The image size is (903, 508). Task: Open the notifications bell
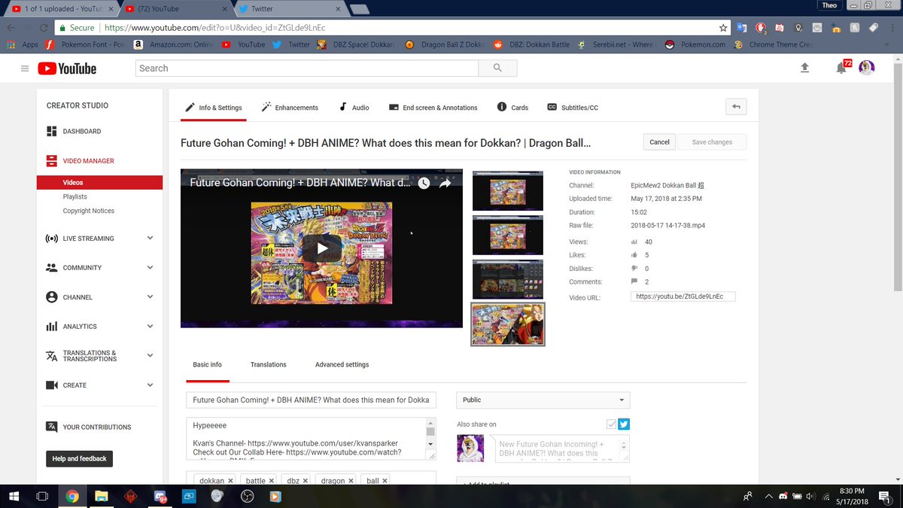841,68
